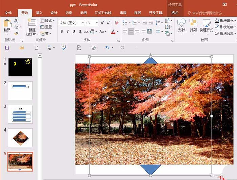Click the 重置 reset button
The height and width of the screenshot is (180, 237).
[46, 27]
